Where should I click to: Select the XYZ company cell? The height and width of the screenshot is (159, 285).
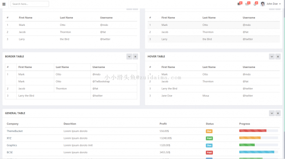coord(9,138)
